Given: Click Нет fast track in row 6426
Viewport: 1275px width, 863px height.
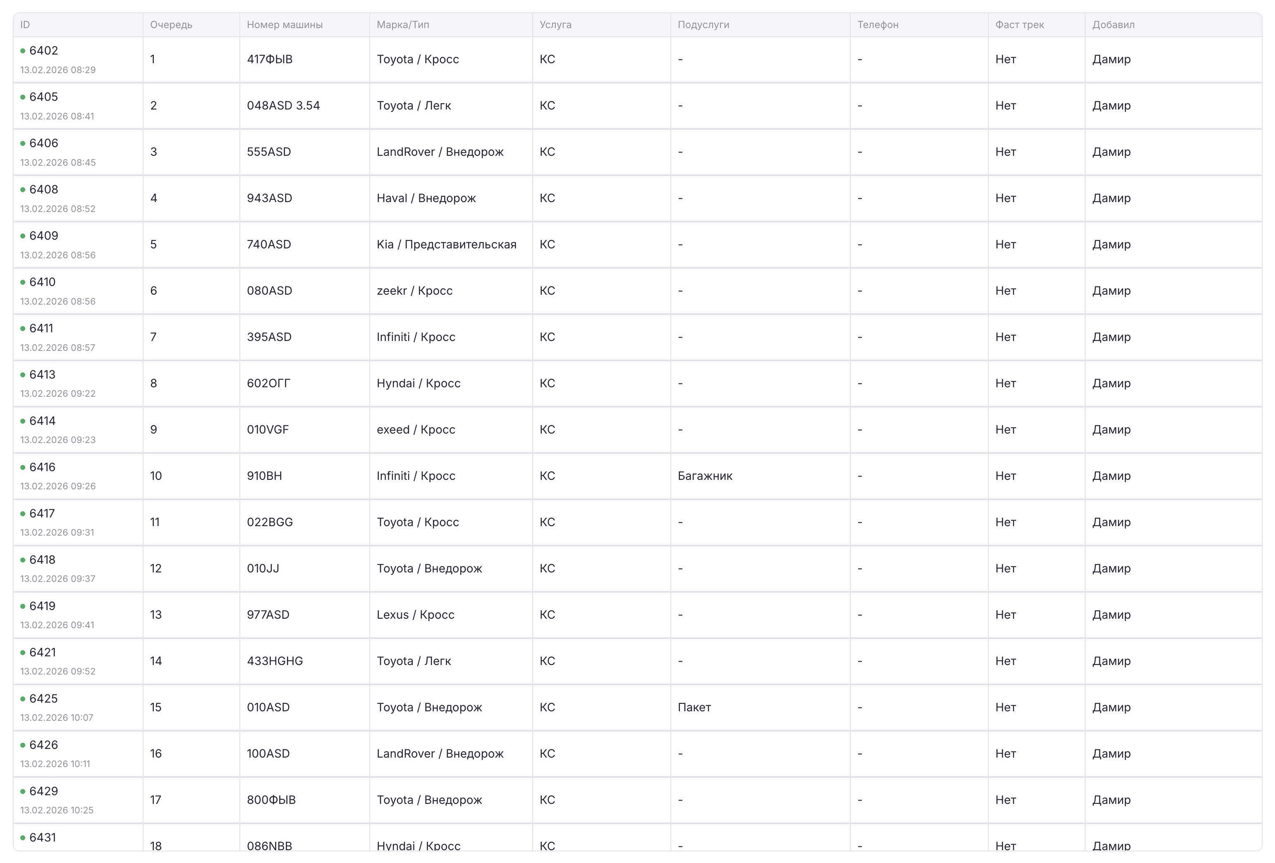Looking at the screenshot, I should [1006, 753].
